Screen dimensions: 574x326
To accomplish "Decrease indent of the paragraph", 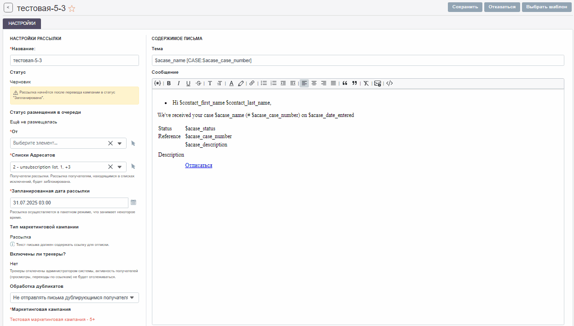I will point(293,83).
